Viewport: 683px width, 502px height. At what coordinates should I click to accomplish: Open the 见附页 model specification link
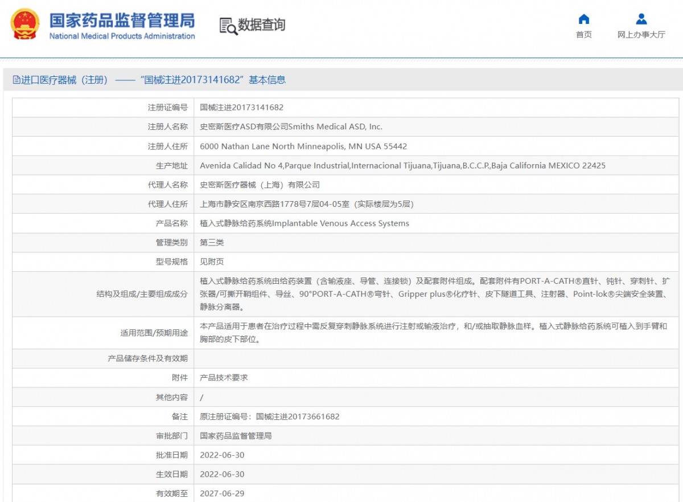(212, 262)
